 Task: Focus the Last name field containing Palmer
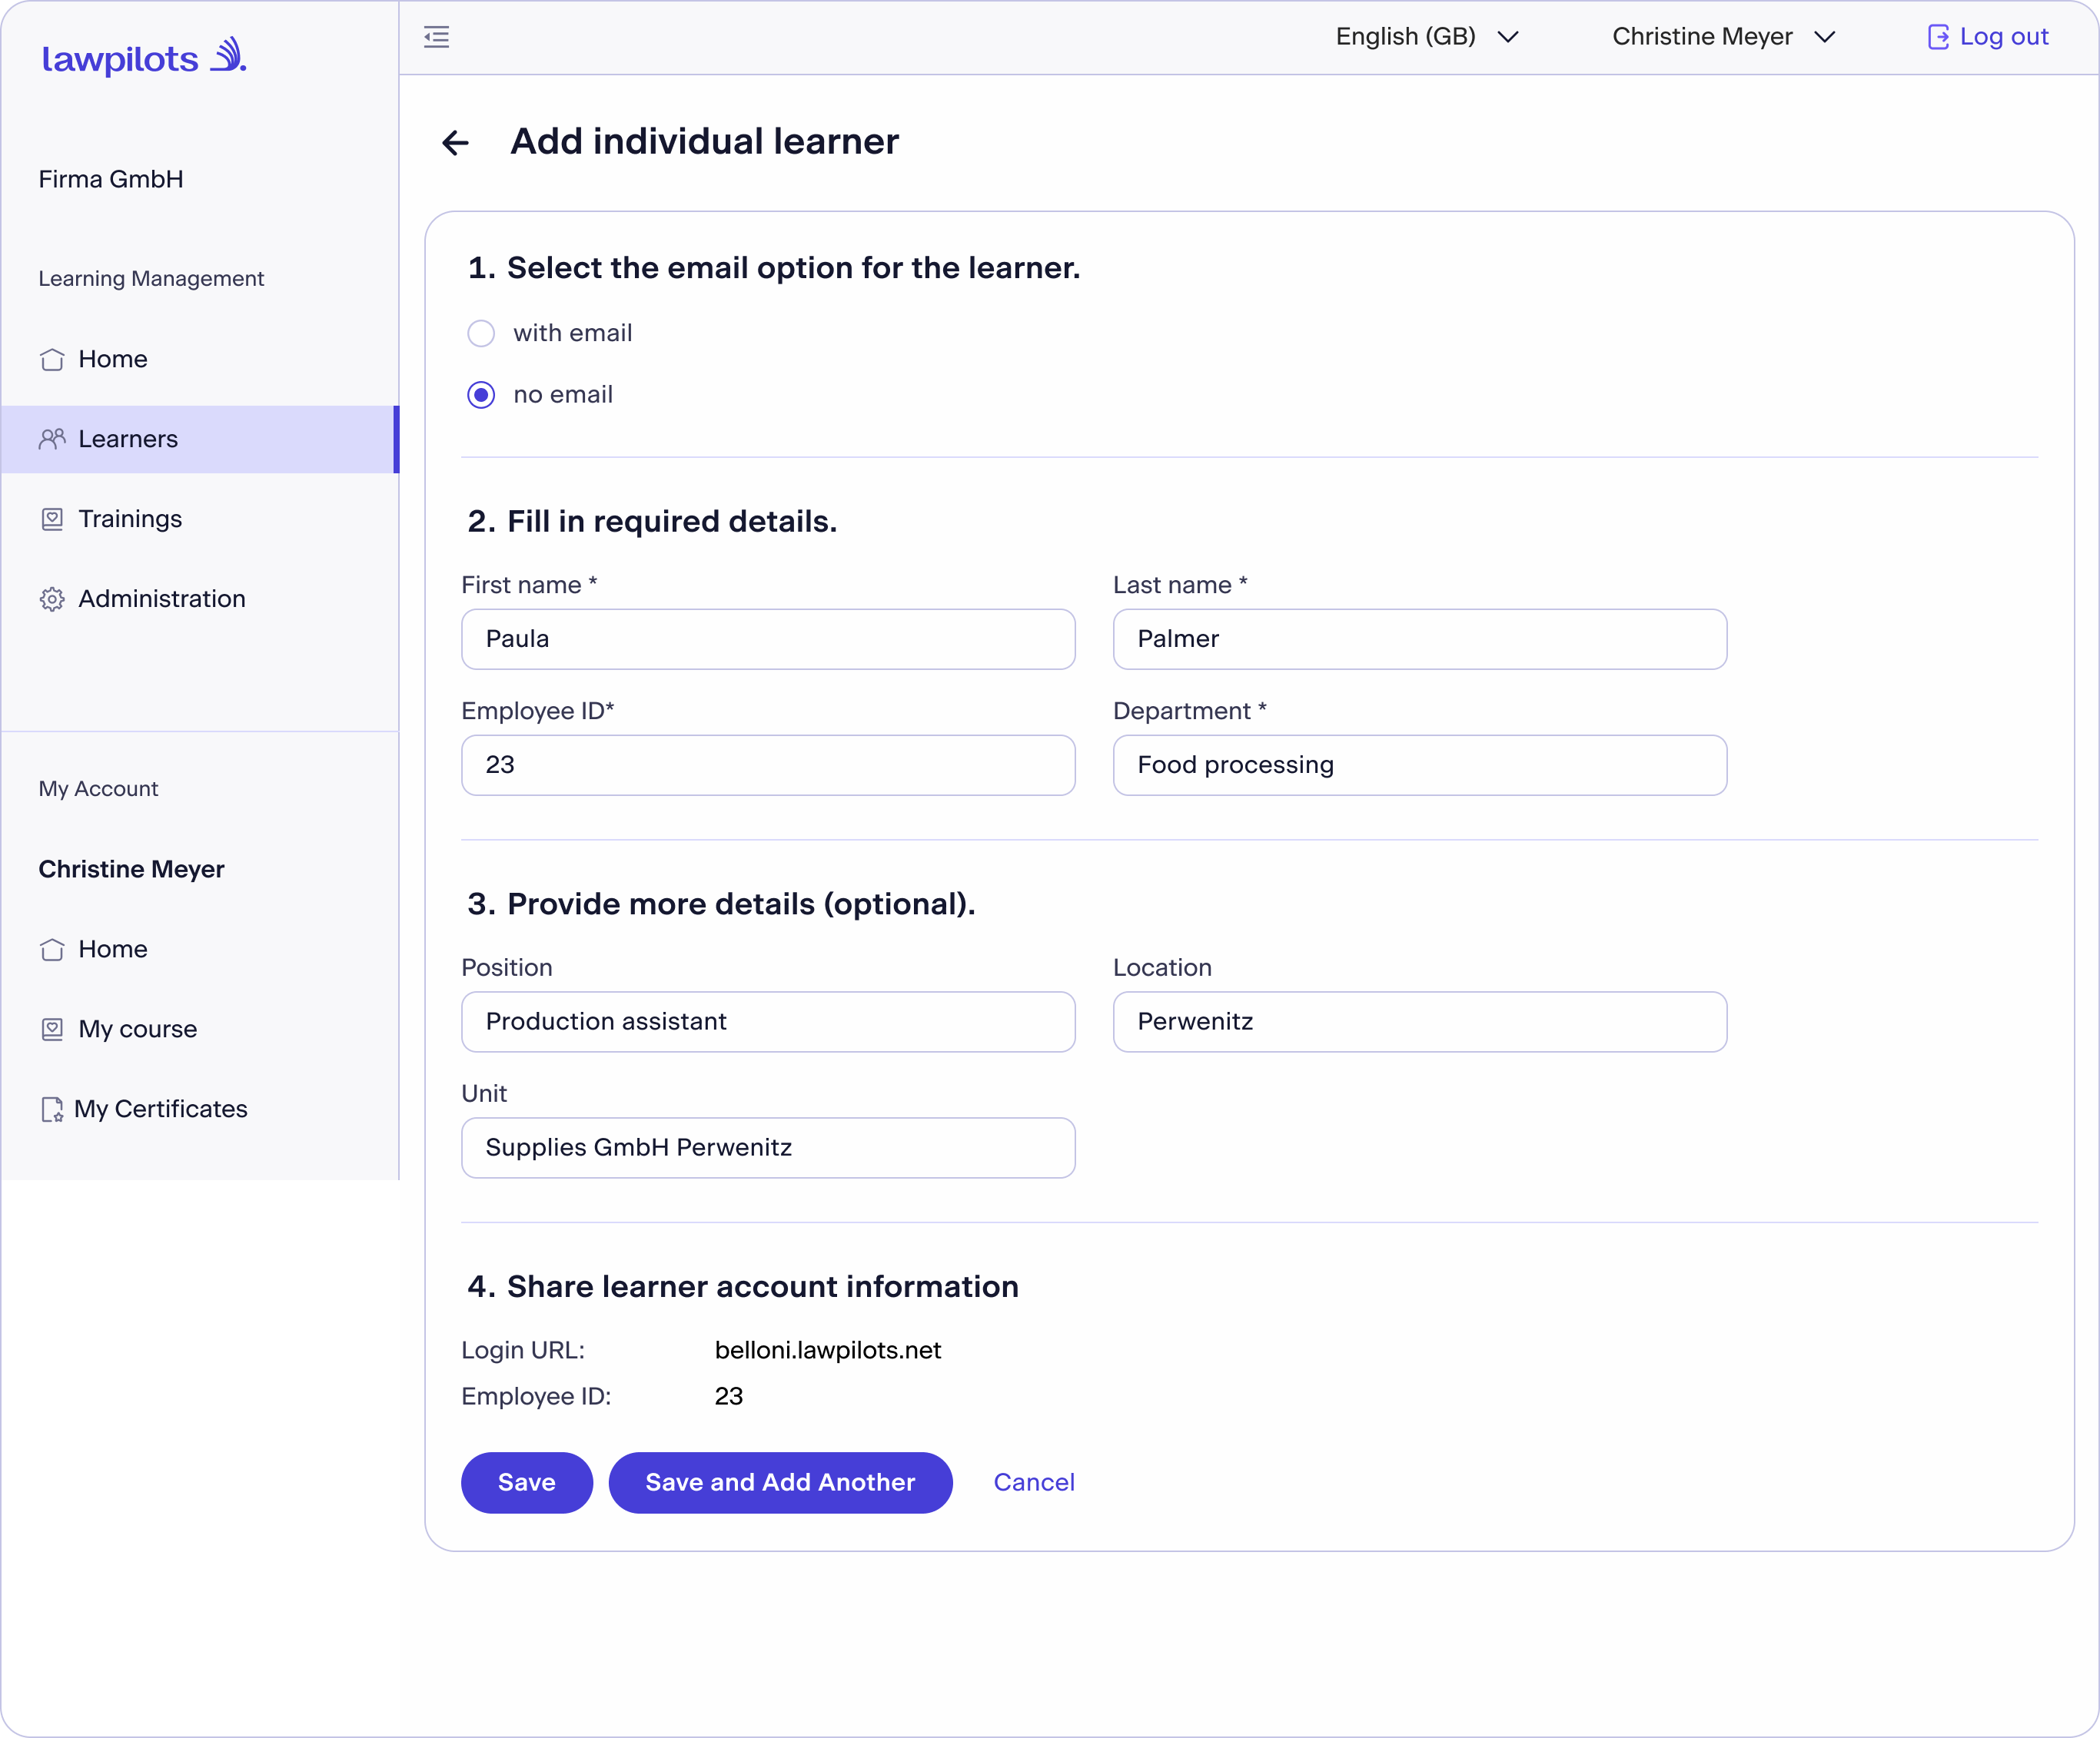point(1420,638)
